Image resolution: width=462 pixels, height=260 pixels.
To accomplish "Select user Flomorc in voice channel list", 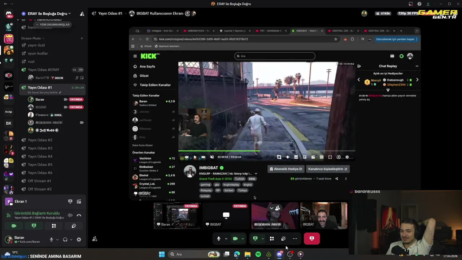I will click(x=56, y=115).
